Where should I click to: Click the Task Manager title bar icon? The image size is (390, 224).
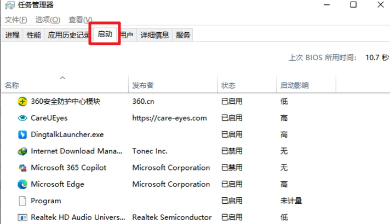tap(10, 5)
